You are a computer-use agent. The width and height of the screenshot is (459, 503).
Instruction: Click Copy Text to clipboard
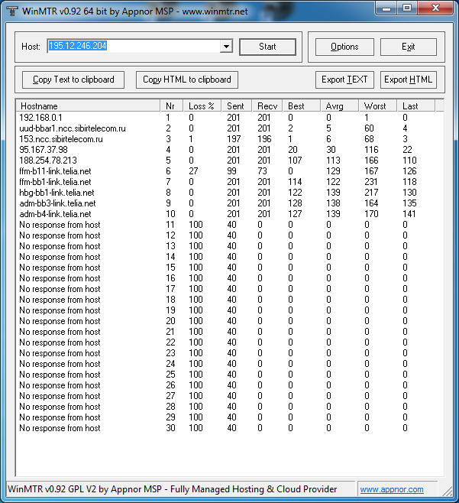(x=73, y=80)
